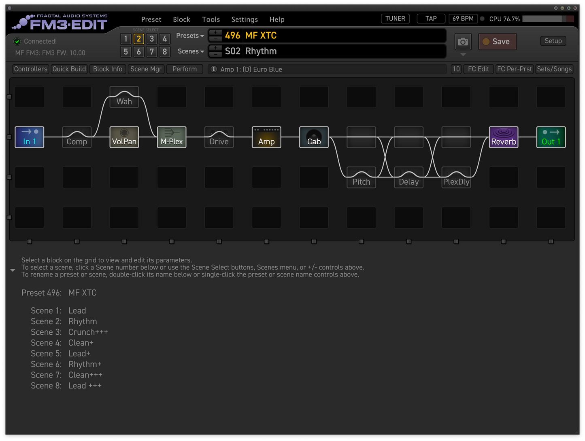Screen dimensions: 585x441
Task: Activate Scene 5 via its scene select button
Action: tap(126, 52)
